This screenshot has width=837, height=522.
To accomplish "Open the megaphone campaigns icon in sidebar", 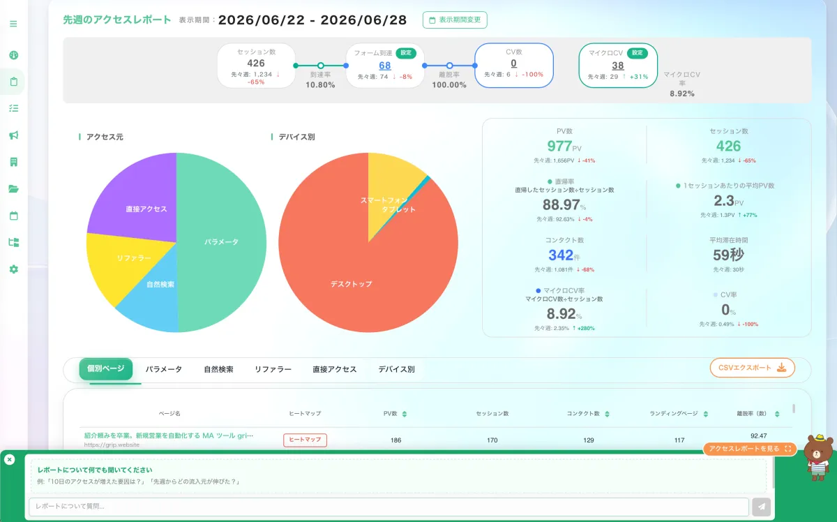I will [13, 135].
